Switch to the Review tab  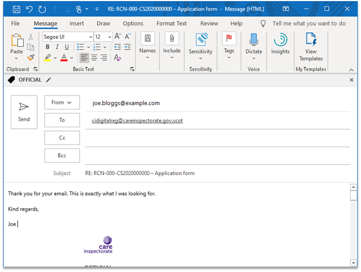click(210, 24)
